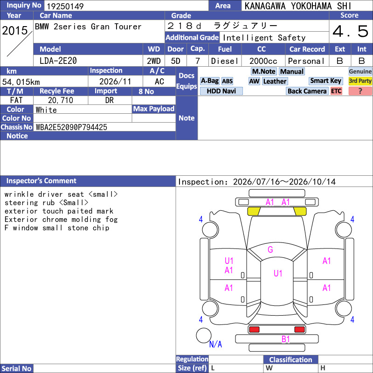The image size is (373, 373).
Task: Click the B1 mark on rear bumper
Action: tap(285, 339)
